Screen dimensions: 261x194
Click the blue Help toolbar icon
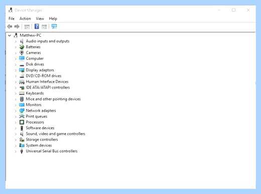pos(37,26)
